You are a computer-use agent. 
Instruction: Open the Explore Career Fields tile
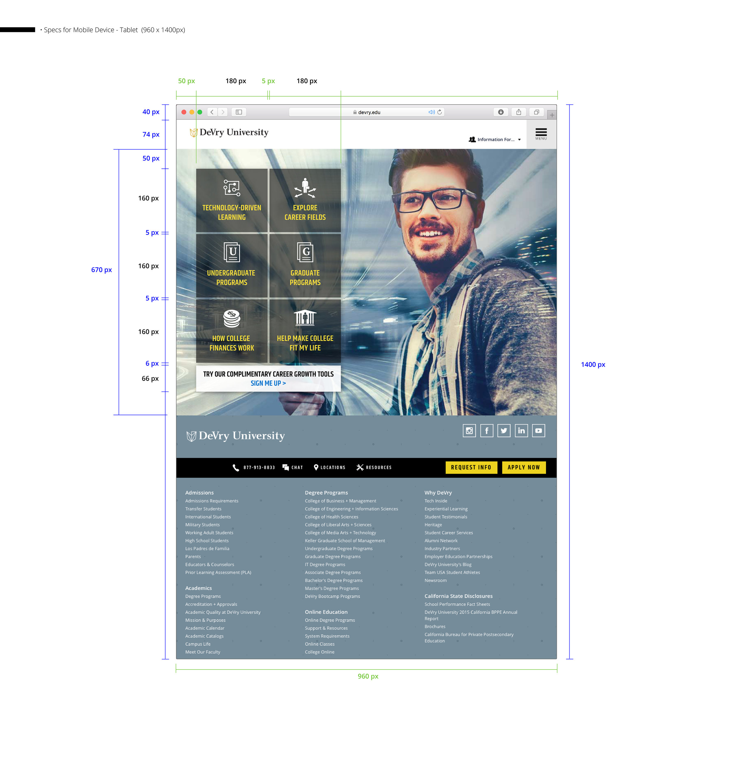coord(305,200)
